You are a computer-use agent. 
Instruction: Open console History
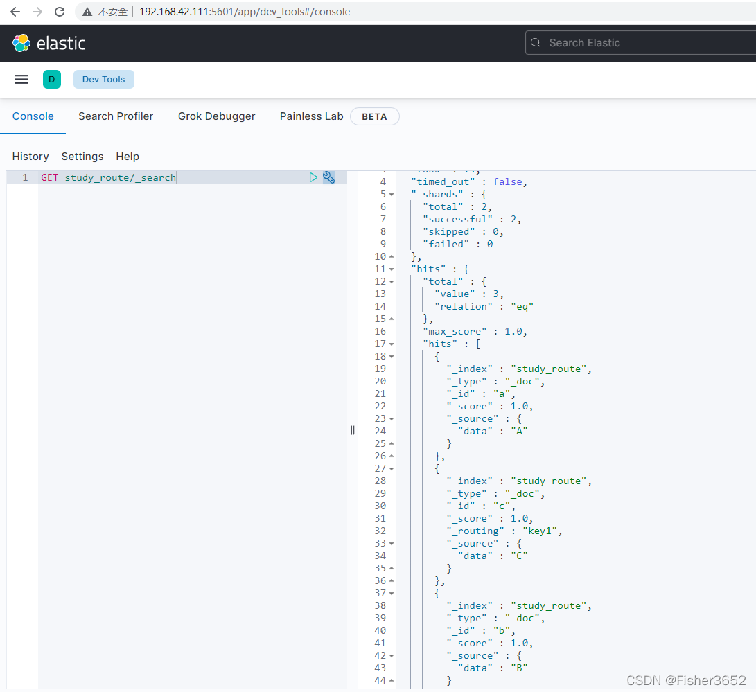pos(30,156)
